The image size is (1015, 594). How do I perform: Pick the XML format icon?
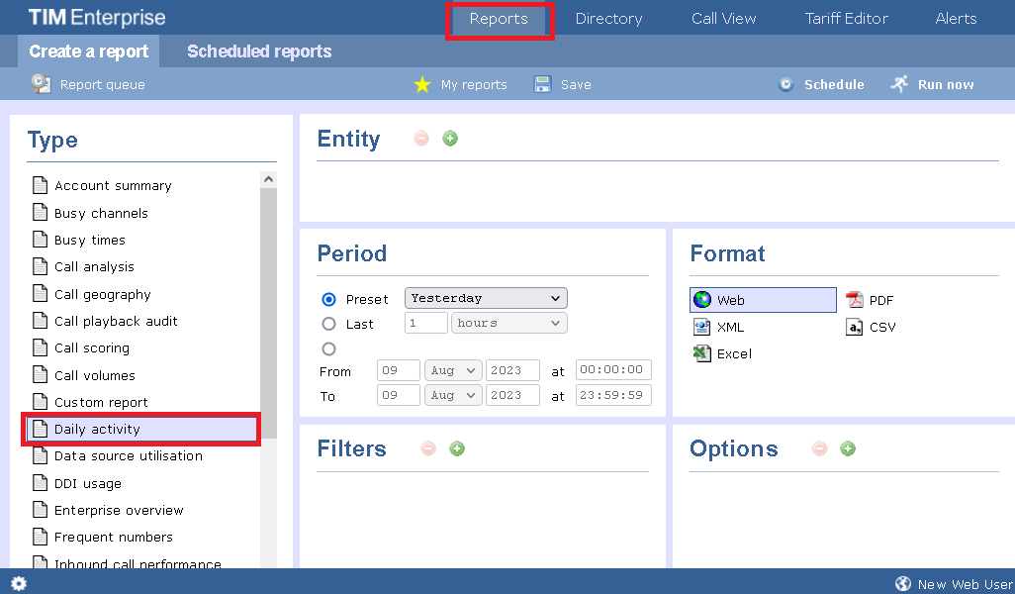(702, 327)
